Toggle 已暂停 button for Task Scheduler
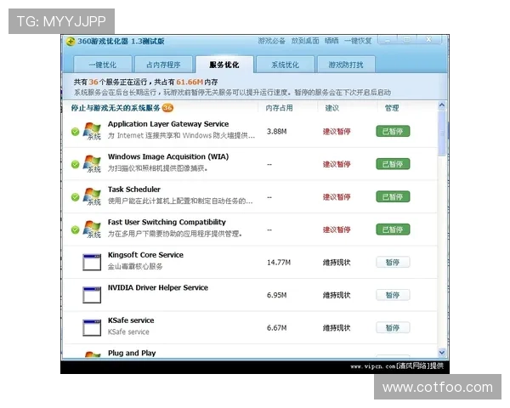Screen dimensions: 510x408 pos(393,196)
